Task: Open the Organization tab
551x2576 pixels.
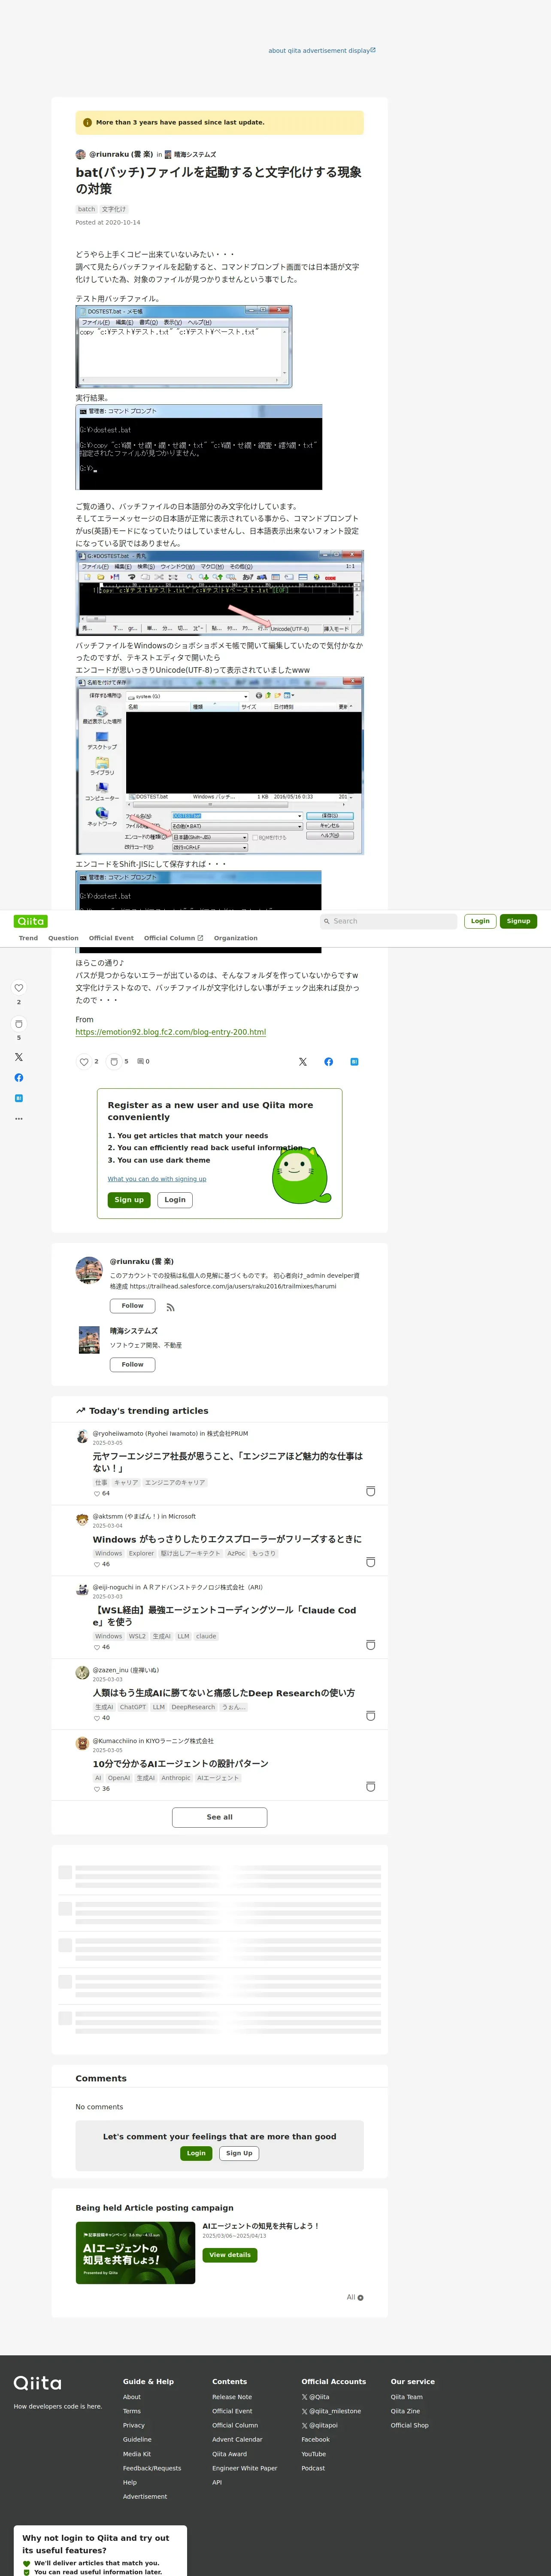Action: 236,938
